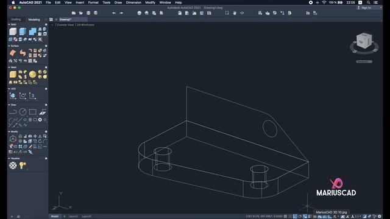The width and height of the screenshot is (390, 219).
Task: Select the UCS World tool
Action: point(13,96)
